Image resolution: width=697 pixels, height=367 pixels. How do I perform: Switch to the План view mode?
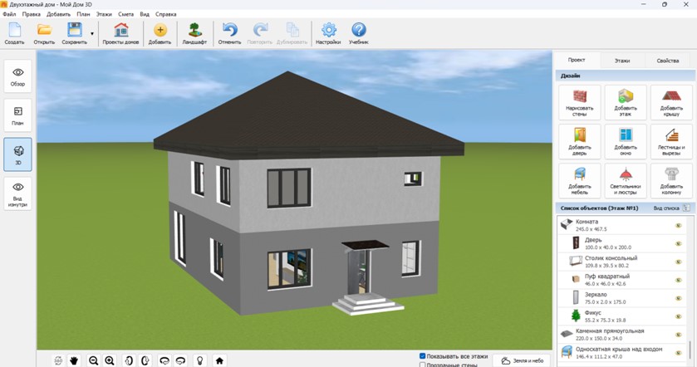pyautogui.click(x=17, y=115)
